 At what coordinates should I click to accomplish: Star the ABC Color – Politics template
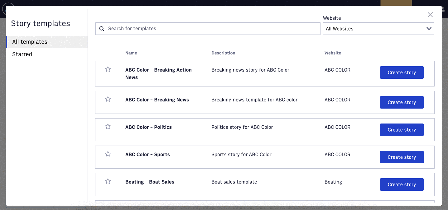[108, 127]
